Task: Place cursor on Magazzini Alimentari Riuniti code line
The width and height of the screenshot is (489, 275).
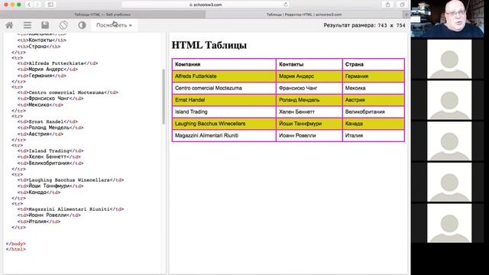Action: [x=70, y=209]
